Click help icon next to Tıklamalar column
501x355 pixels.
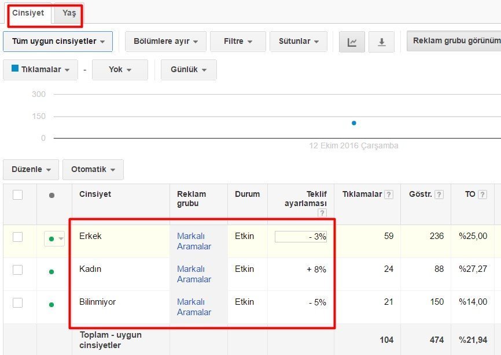click(x=389, y=195)
